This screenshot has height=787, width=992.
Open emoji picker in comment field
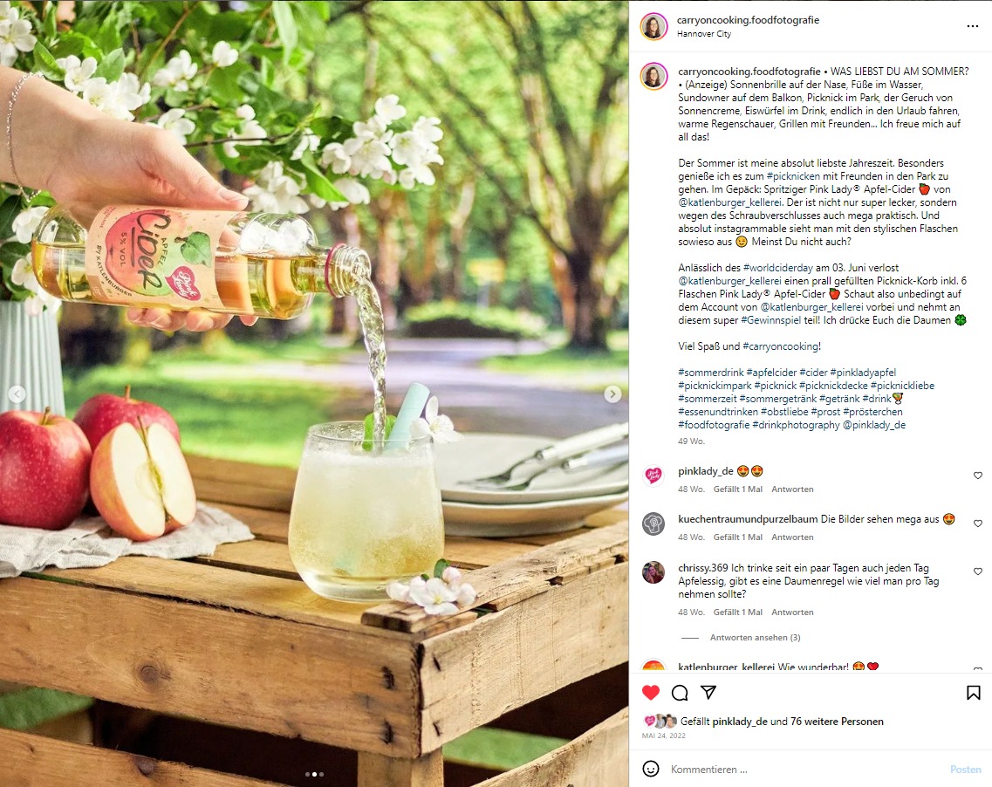650,769
